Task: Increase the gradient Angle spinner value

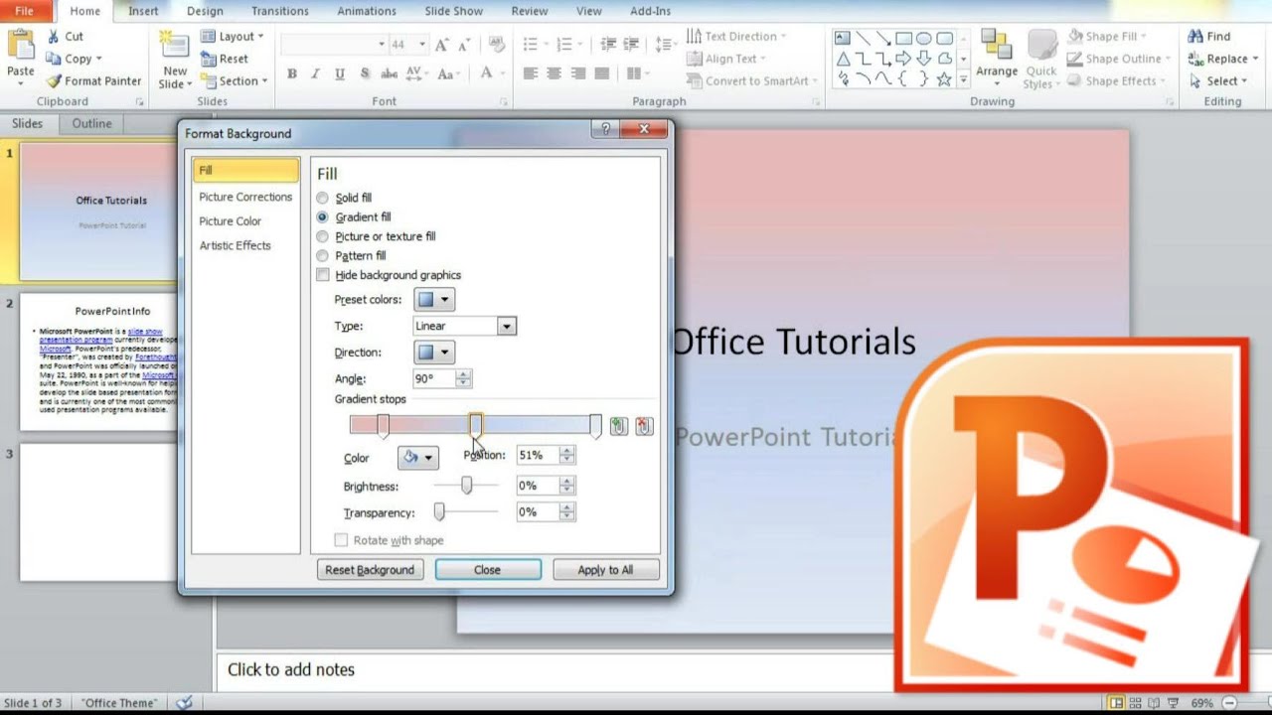Action: [464, 373]
